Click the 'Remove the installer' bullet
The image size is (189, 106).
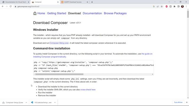click(x=47, y=95)
